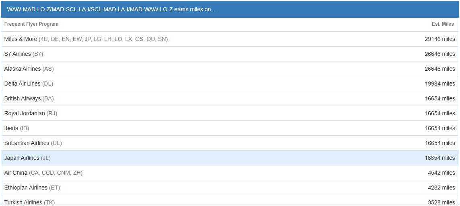Select the British Airways (BA) row
The width and height of the screenshot is (460, 206).
point(230,98)
